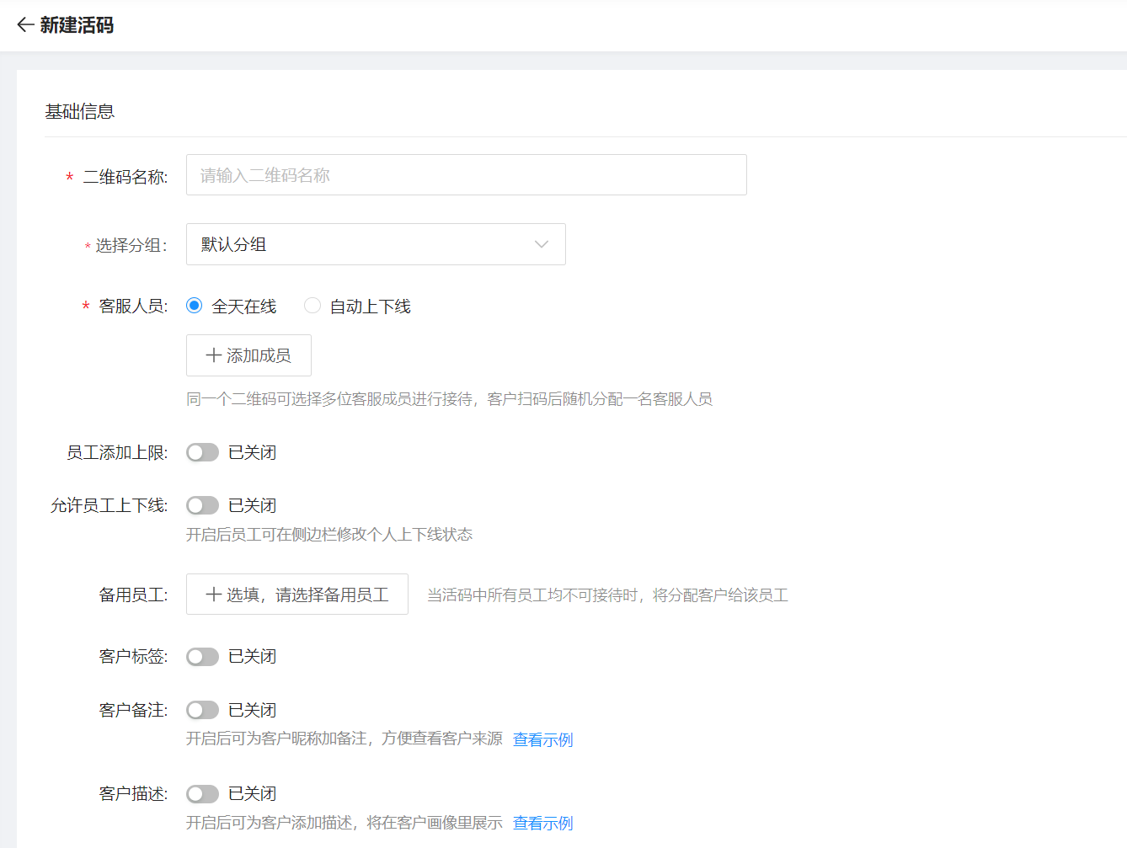
Task: Select the 自动上下线 radio button
Action: (312, 306)
